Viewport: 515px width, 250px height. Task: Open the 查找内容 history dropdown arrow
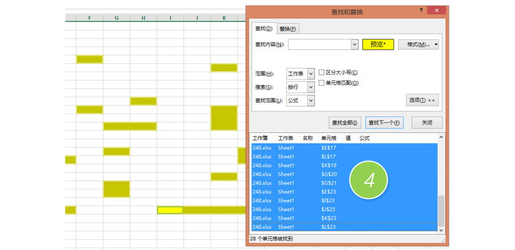tap(354, 45)
